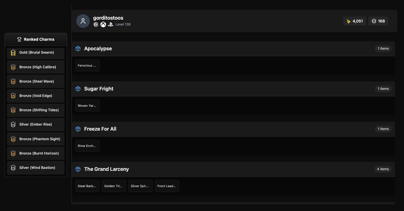Select Gold (Brutal Swarm) charm
The width and height of the screenshot is (404, 211).
(36, 53)
